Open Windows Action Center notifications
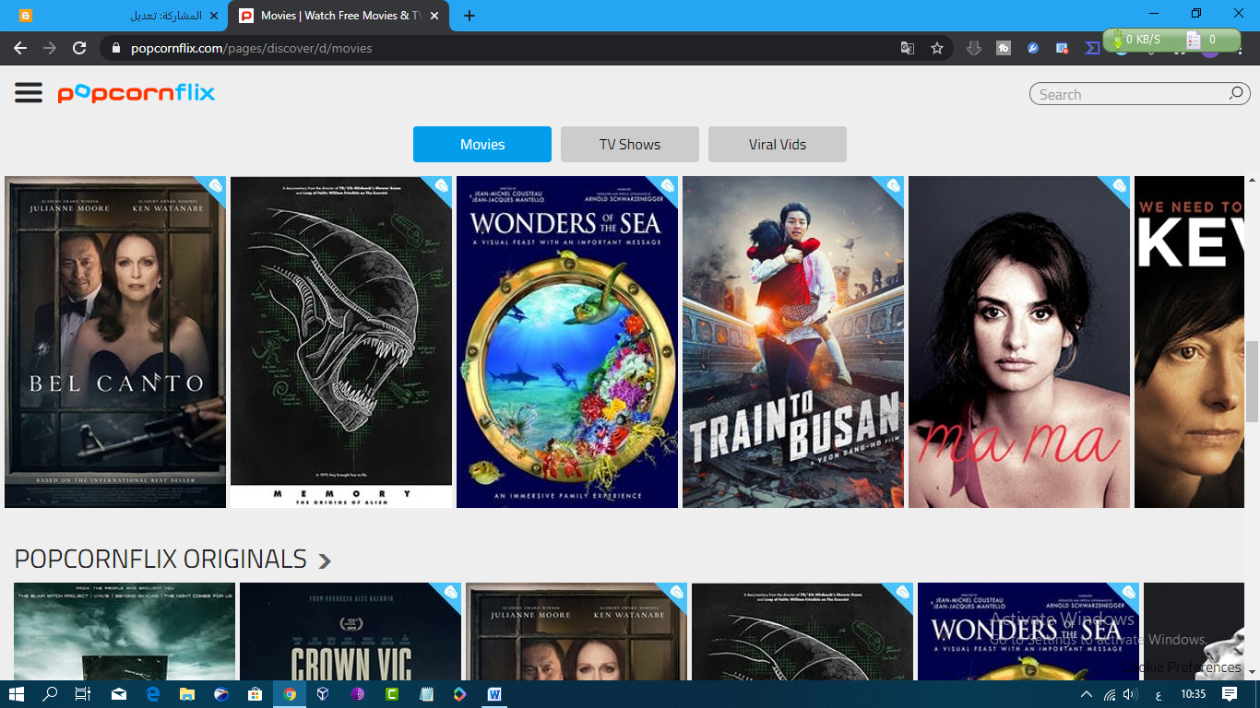This screenshot has height=708, width=1260. point(1230,694)
